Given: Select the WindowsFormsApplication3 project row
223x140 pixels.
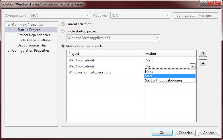Looking at the screenshot, I should pos(105,72).
